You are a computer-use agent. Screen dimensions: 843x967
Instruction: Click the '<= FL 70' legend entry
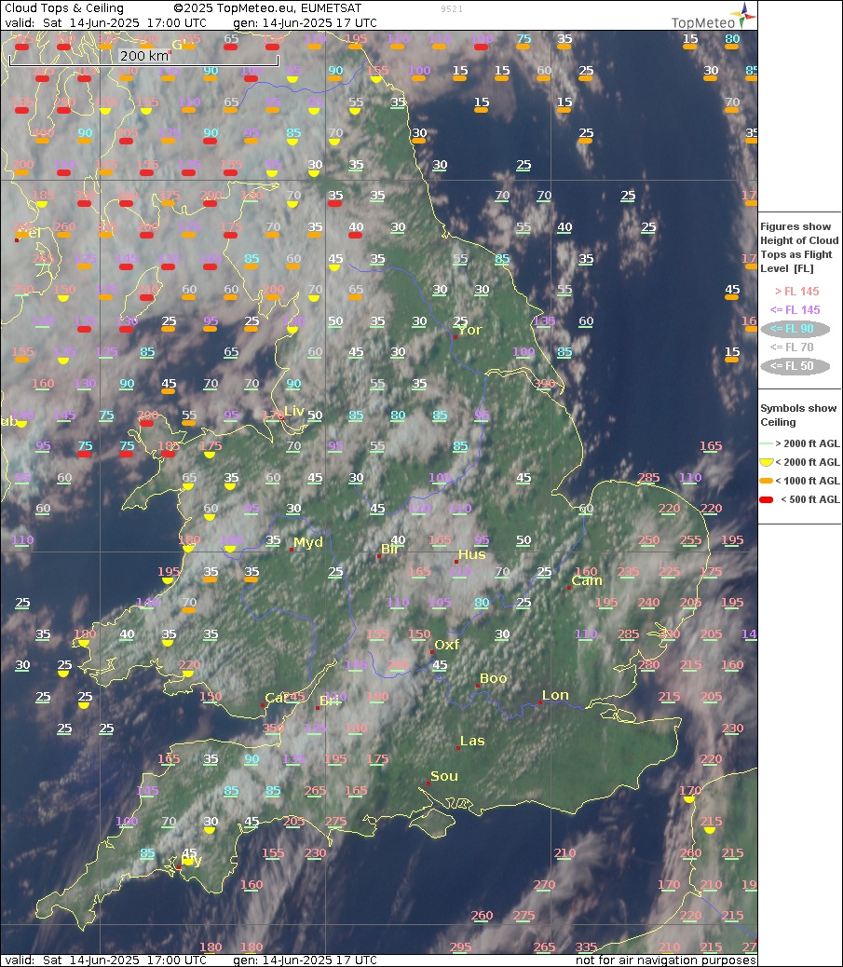click(x=792, y=347)
